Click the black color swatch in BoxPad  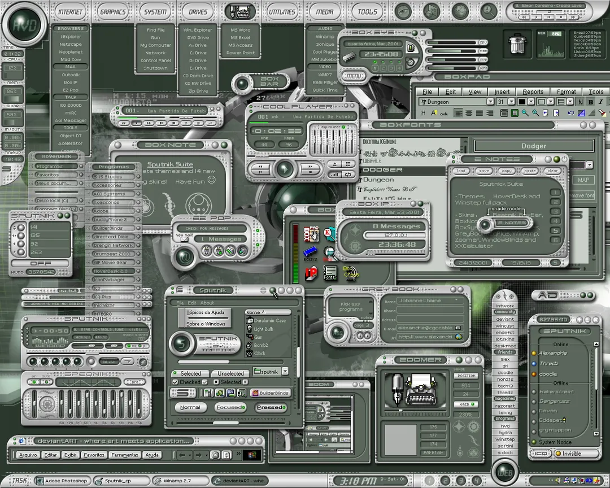pyautogui.click(x=522, y=102)
